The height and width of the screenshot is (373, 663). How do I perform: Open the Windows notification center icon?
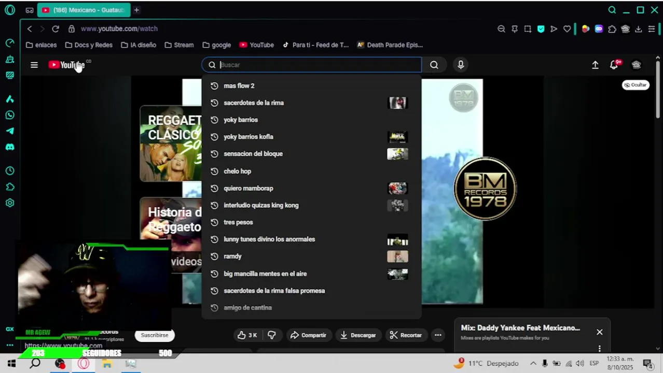pyautogui.click(x=647, y=364)
